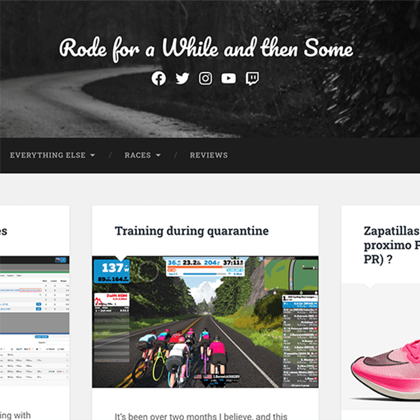Image resolution: width=420 pixels, height=420 pixels.
Task: Open the race results table screenshot thumbnail
Action: coord(35,321)
